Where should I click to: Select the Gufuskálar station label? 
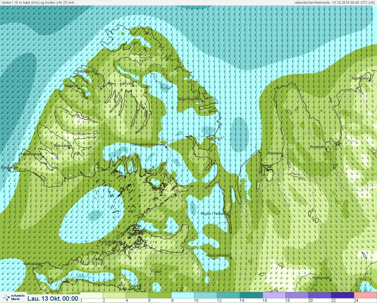tap(32, 264)
